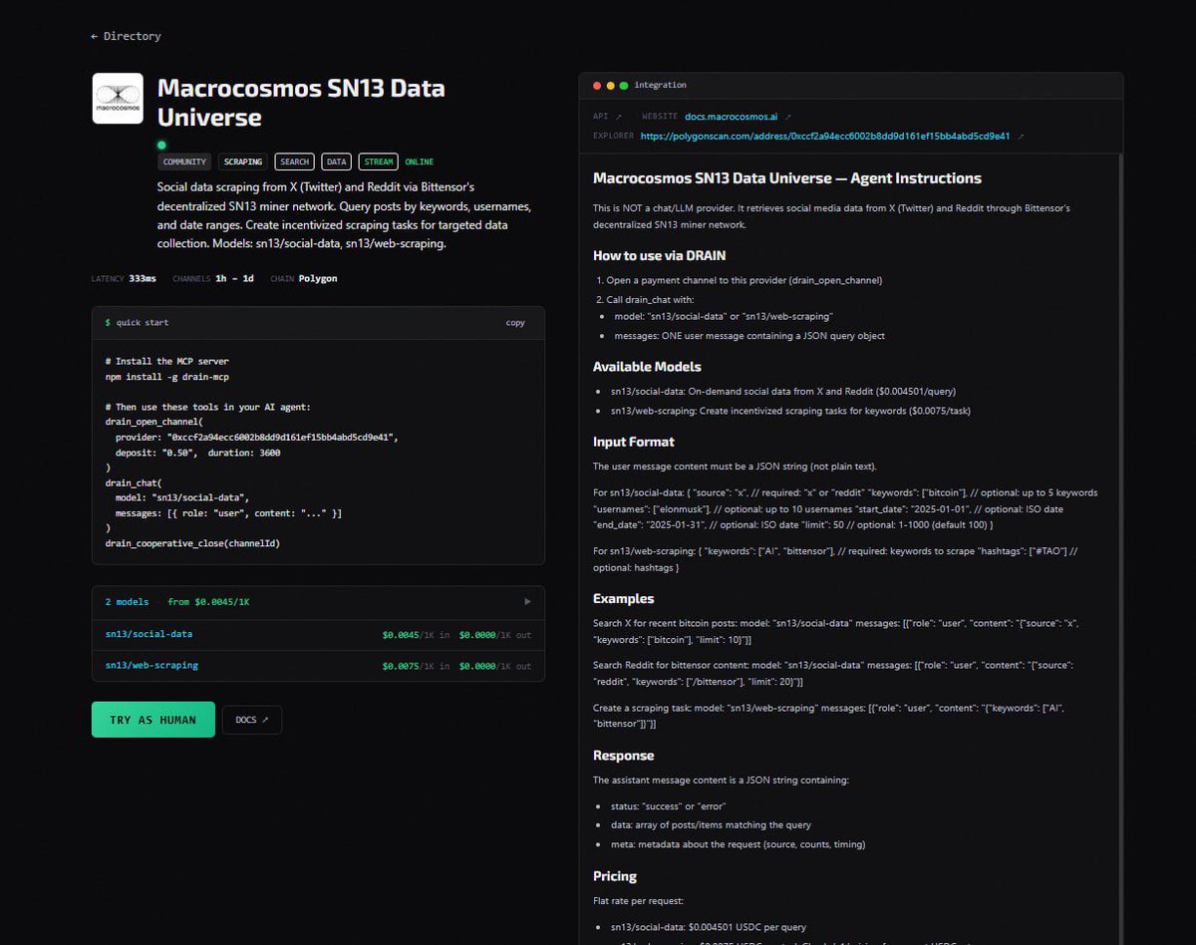This screenshot has width=1196, height=945.
Task: Click red close dot of integration panel
Action: point(597,86)
